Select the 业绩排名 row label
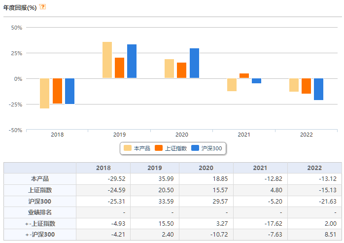The height and width of the screenshot is (243, 344). [40, 212]
